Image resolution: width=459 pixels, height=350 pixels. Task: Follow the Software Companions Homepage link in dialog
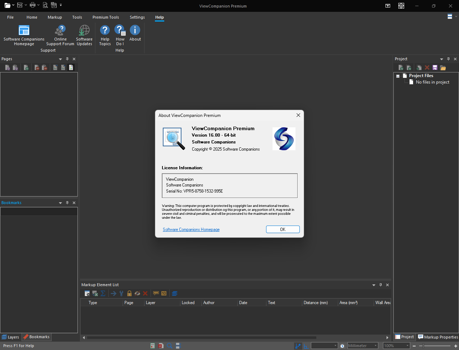tap(191, 230)
